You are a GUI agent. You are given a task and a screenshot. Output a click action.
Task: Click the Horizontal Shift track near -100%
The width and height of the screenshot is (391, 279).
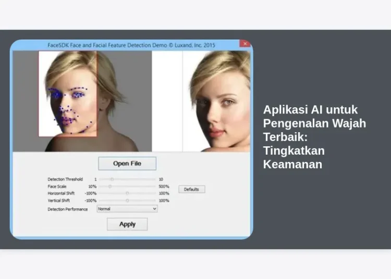click(x=101, y=193)
